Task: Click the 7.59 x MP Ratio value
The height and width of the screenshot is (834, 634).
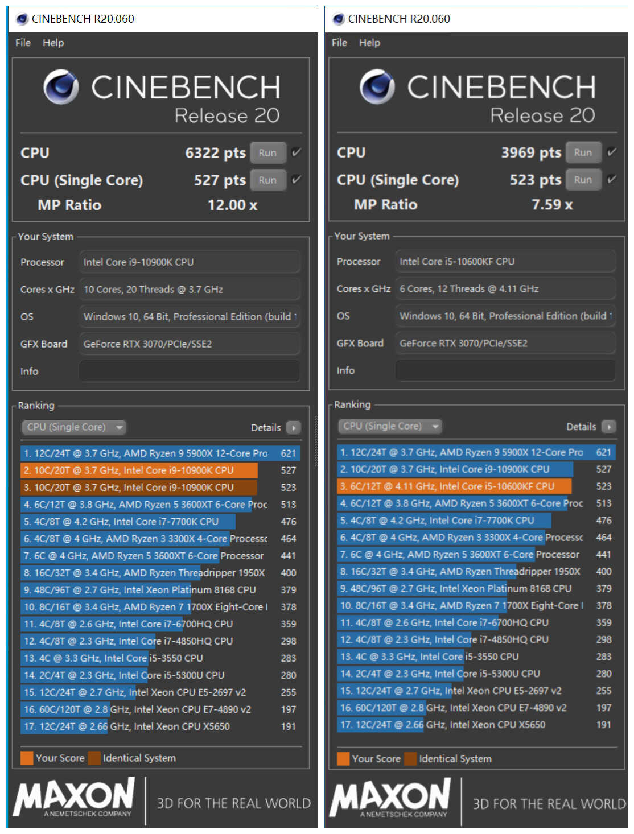Action: point(552,205)
